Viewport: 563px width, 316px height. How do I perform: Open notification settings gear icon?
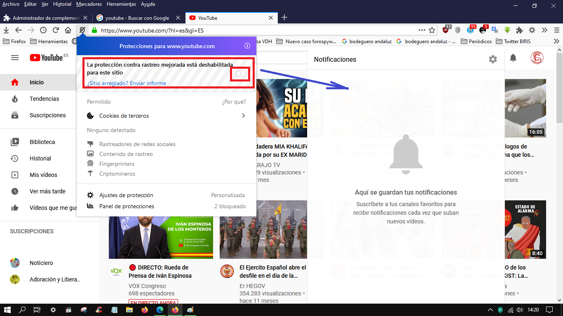(x=493, y=59)
